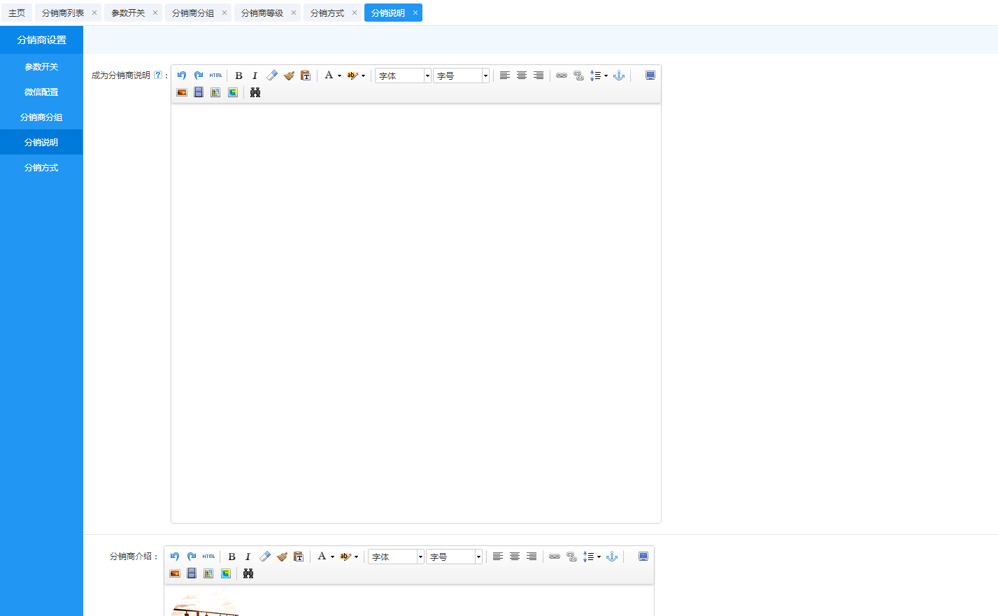Open find and replace binoculars in the 成为分销商说明 editor

255,92
